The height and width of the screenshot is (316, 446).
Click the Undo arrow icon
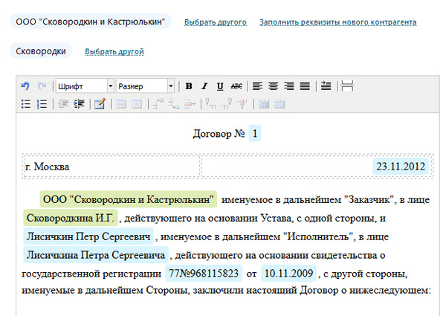coord(25,86)
